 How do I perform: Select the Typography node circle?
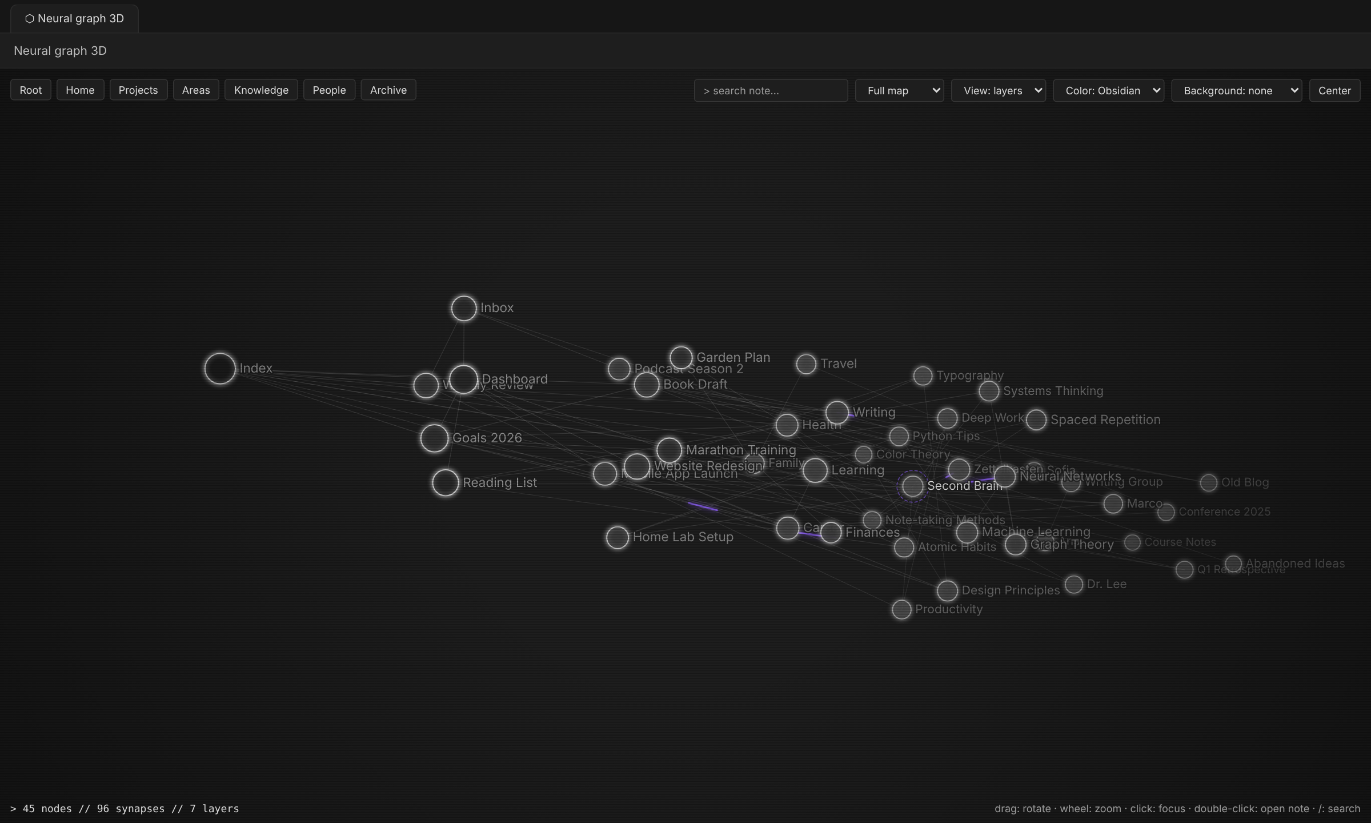click(923, 376)
